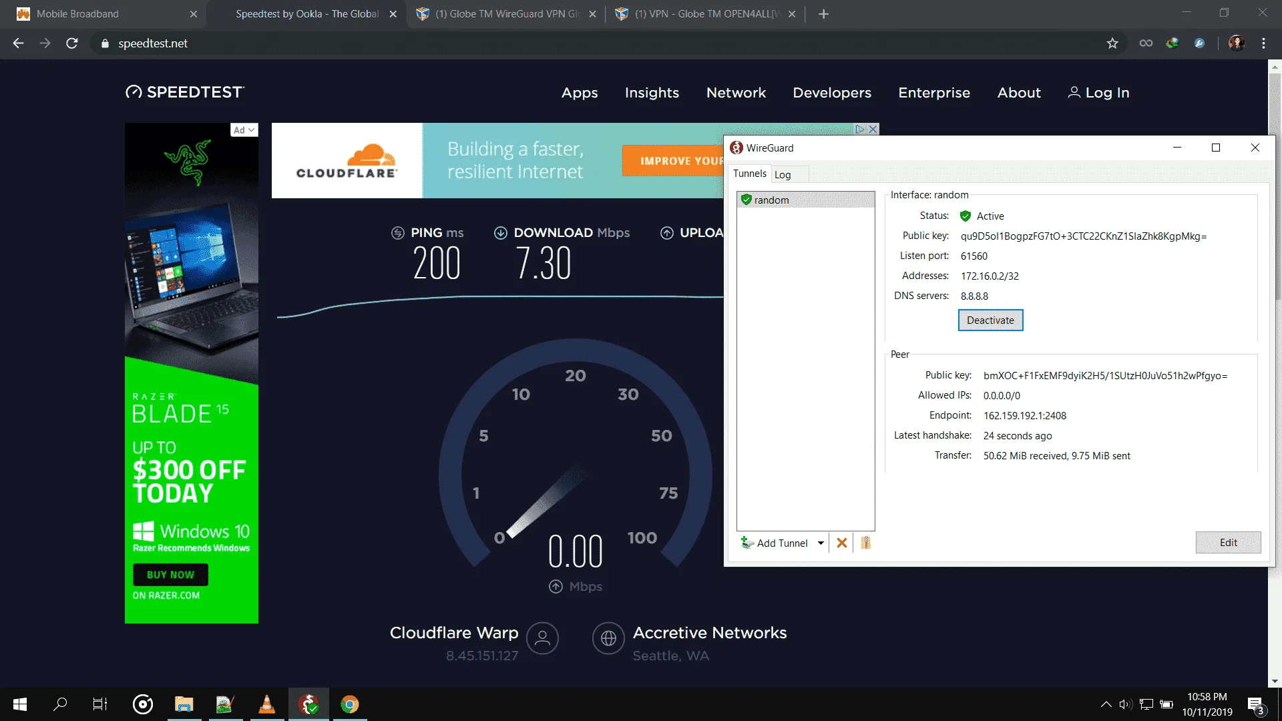Click the WireGuard taskbar icon

coord(308,704)
